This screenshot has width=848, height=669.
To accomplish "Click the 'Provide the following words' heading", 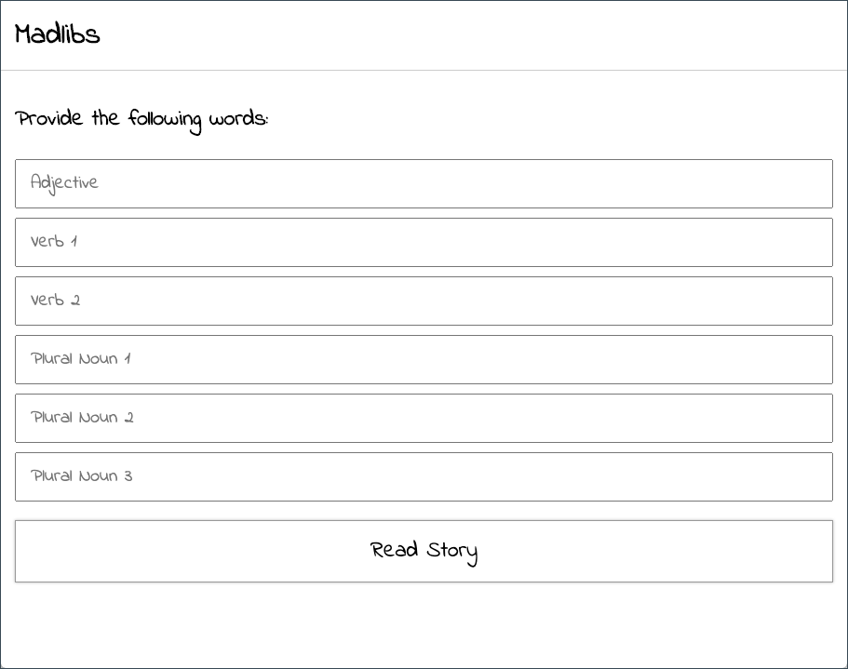I will pyautogui.click(x=142, y=118).
